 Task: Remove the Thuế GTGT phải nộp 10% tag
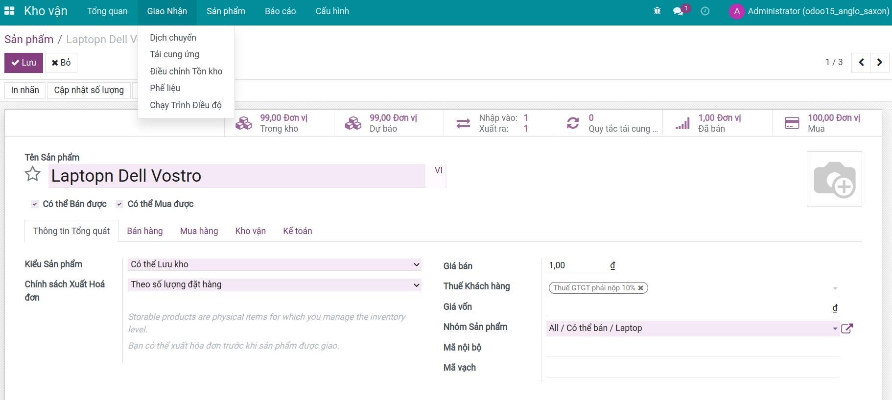tap(641, 288)
